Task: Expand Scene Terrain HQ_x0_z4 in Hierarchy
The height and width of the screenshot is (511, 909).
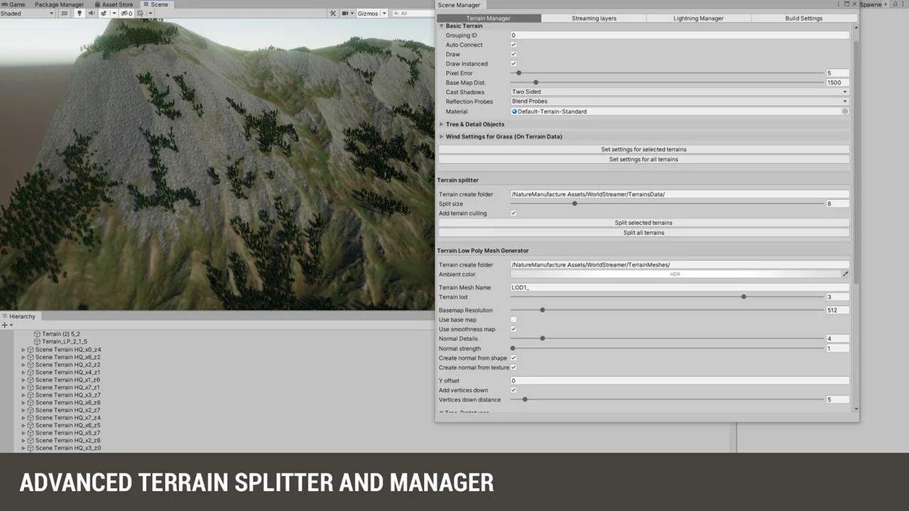Action: tap(23, 350)
